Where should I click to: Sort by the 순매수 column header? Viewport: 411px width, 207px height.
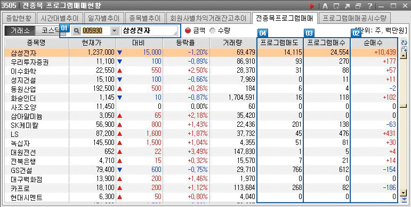tap(374, 43)
